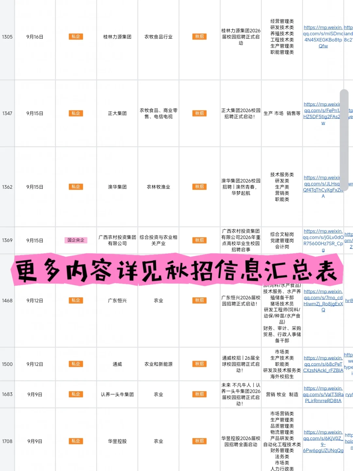The image size is (353, 471).
Task: Click the 秋招 tag in 澳华集团 row
Action: [199, 187]
